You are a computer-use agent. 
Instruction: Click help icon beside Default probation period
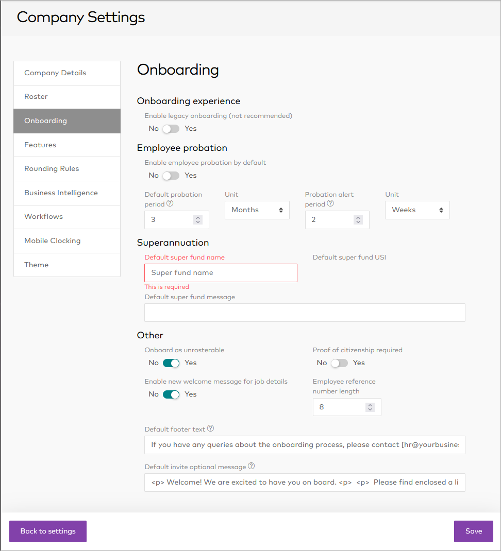[170, 204]
